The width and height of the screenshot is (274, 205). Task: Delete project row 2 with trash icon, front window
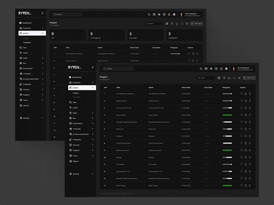pos(250,101)
